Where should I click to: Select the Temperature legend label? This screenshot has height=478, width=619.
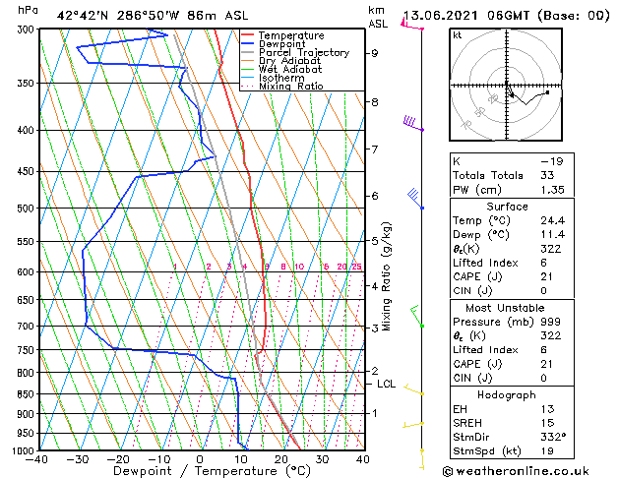click(291, 35)
